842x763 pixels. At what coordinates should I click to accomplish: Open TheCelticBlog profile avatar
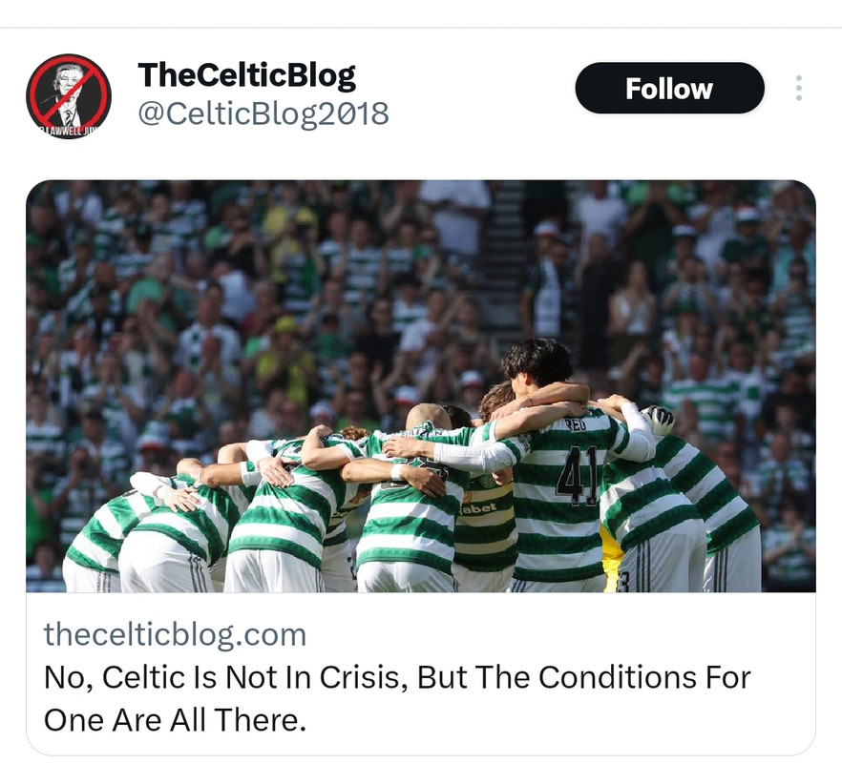(x=69, y=96)
